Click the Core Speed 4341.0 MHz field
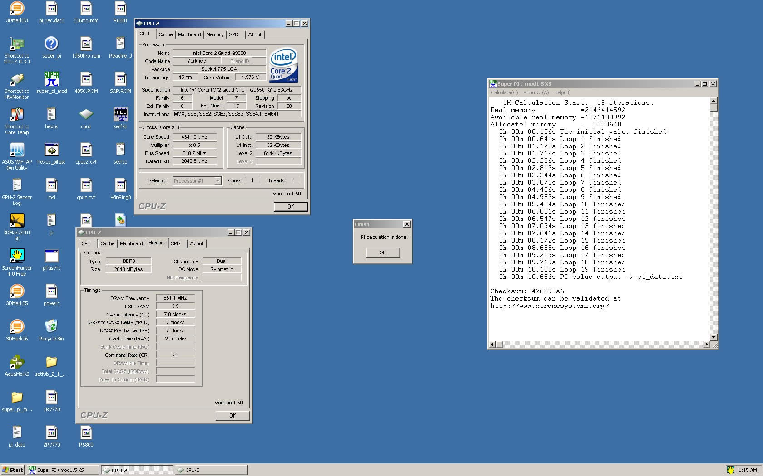The width and height of the screenshot is (763, 476). click(x=194, y=137)
